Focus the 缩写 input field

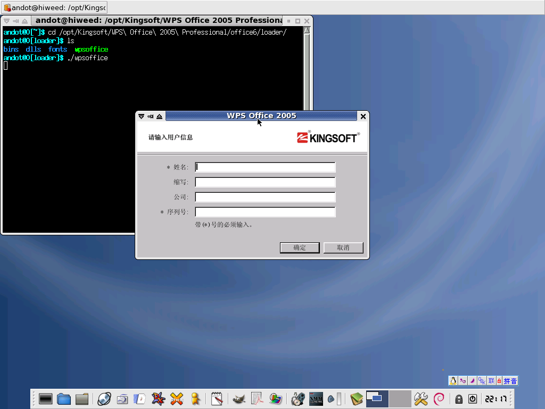pos(265,182)
